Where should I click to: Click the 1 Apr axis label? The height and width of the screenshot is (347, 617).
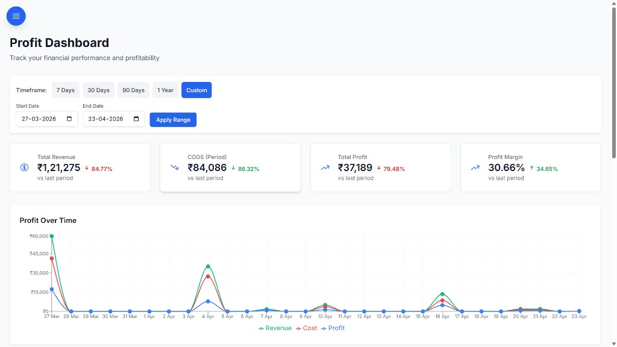[x=149, y=316]
